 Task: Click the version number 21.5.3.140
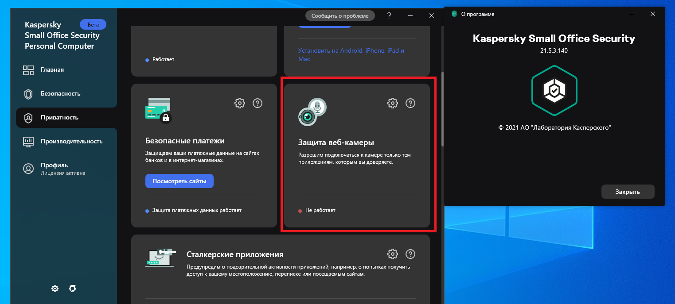(x=554, y=50)
